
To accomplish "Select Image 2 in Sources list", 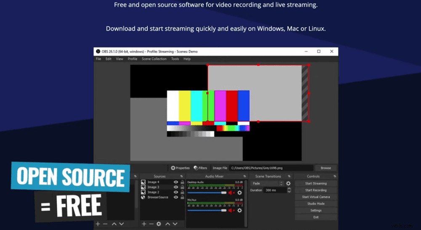I will pos(153,192).
